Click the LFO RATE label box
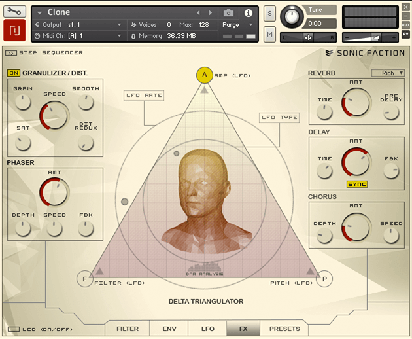The width and height of the screenshot is (412, 339). click(144, 96)
